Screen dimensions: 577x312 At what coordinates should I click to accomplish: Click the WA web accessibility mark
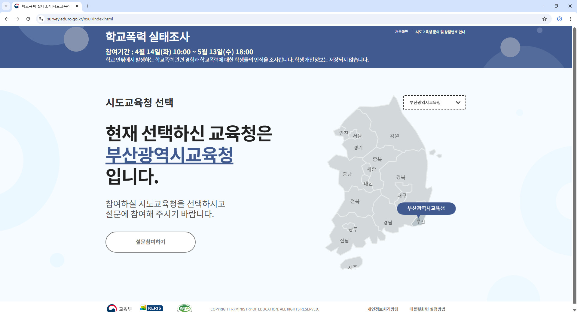click(184, 308)
